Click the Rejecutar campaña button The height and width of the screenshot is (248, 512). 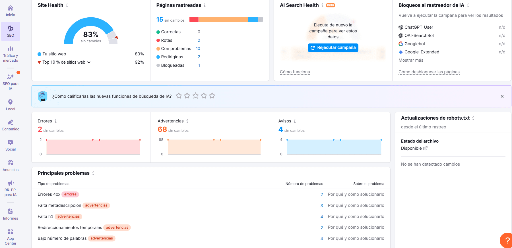(x=333, y=48)
